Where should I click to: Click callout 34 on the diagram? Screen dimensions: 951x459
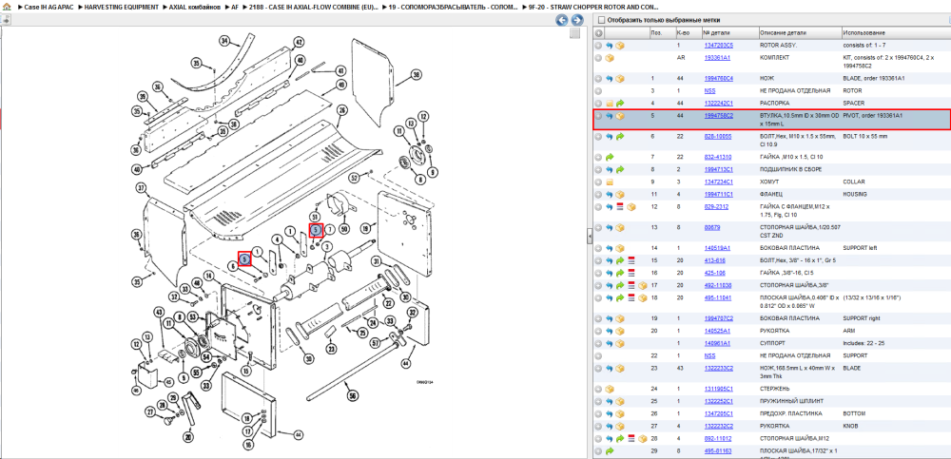pyautogui.click(x=223, y=42)
